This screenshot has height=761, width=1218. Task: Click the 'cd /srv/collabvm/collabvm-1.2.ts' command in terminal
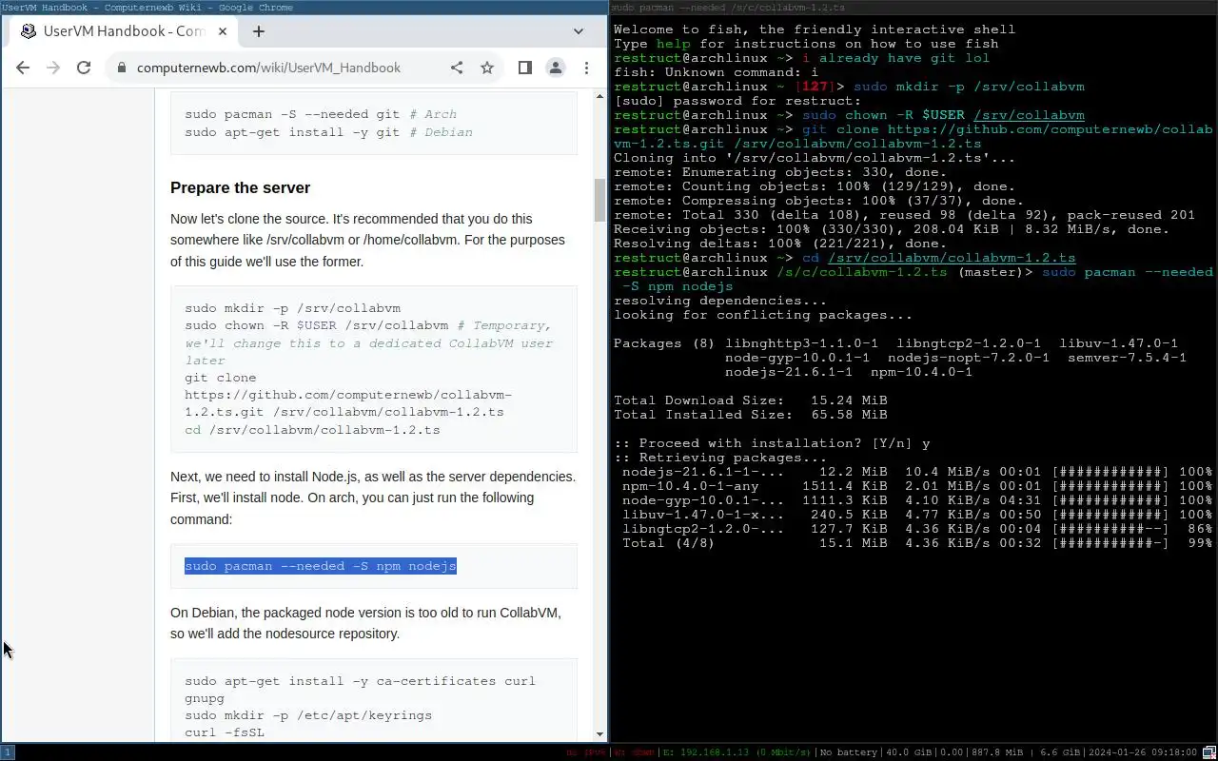(x=939, y=258)
